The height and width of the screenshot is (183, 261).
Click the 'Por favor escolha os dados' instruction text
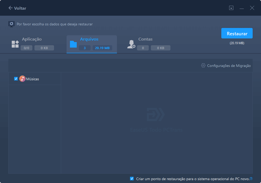(x=55, y=24)
